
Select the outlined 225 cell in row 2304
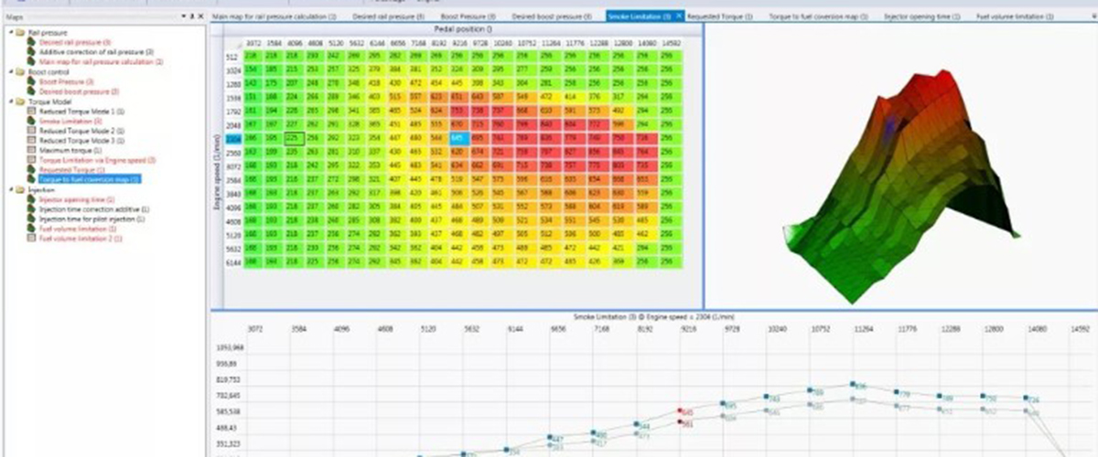[293, 137]
